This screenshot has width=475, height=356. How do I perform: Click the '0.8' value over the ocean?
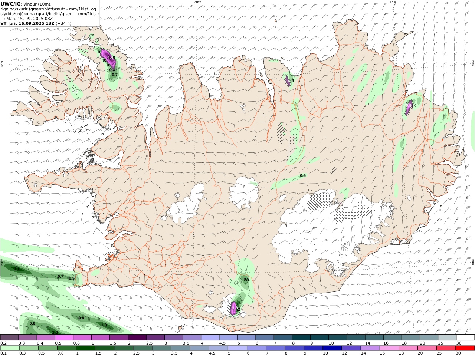click(x=81, y=318)
